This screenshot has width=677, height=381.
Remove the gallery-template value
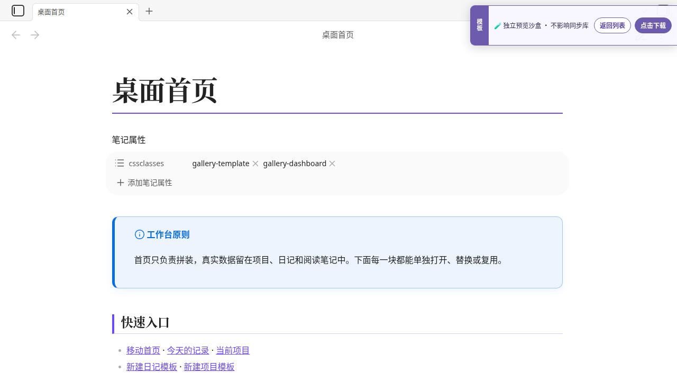point(255,164)
